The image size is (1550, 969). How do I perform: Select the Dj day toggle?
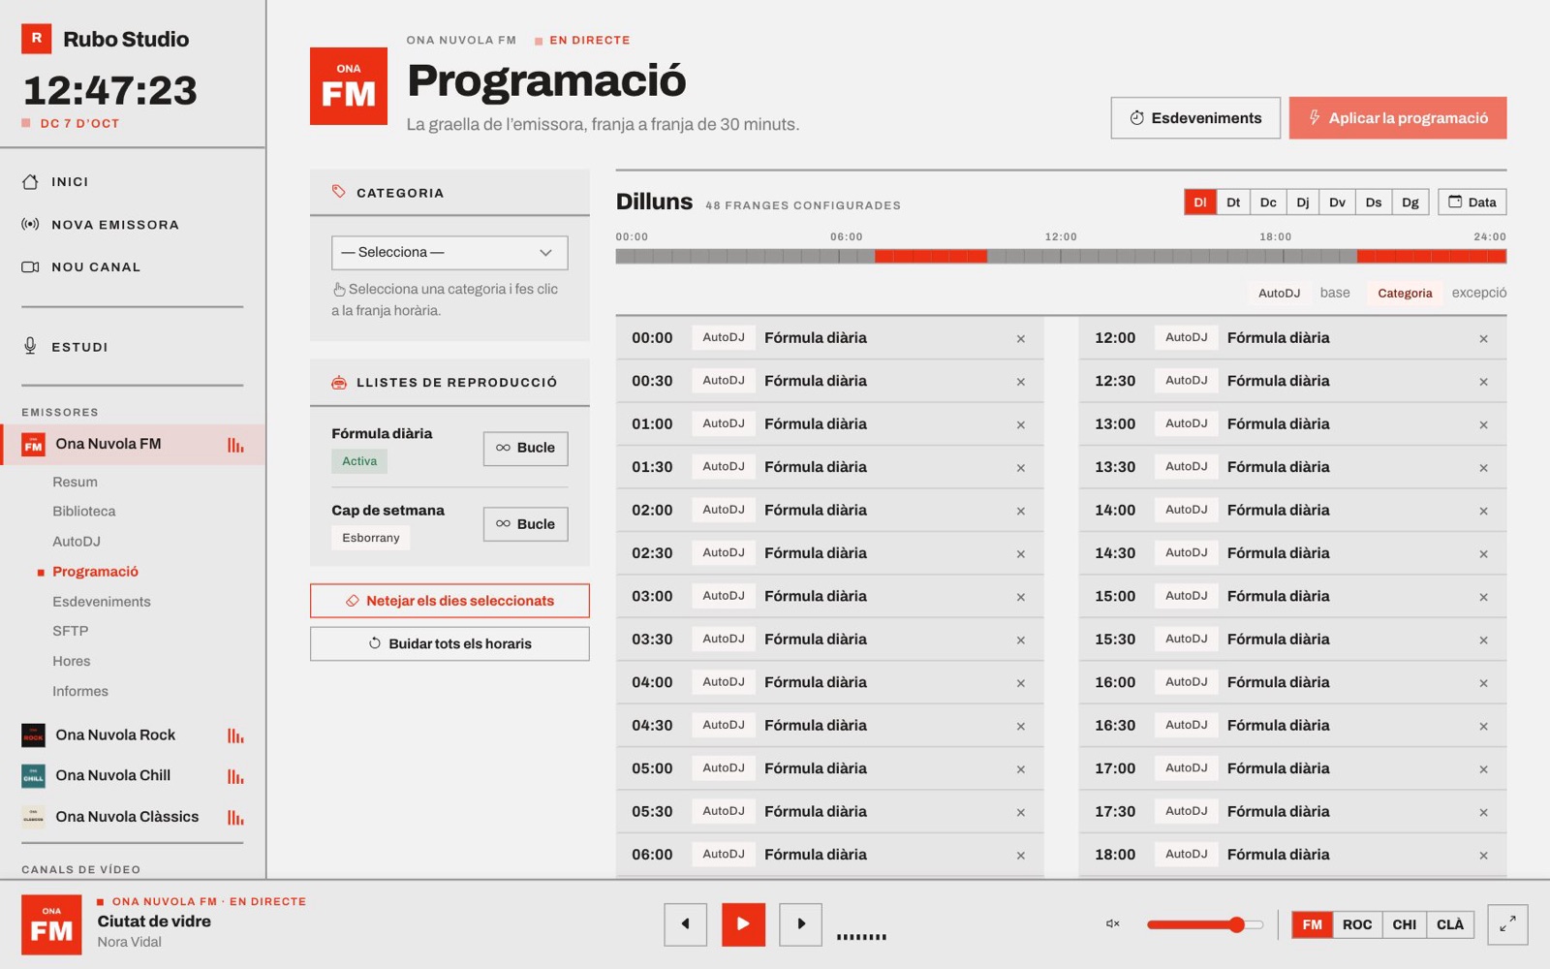click(x=1303, y=203)
